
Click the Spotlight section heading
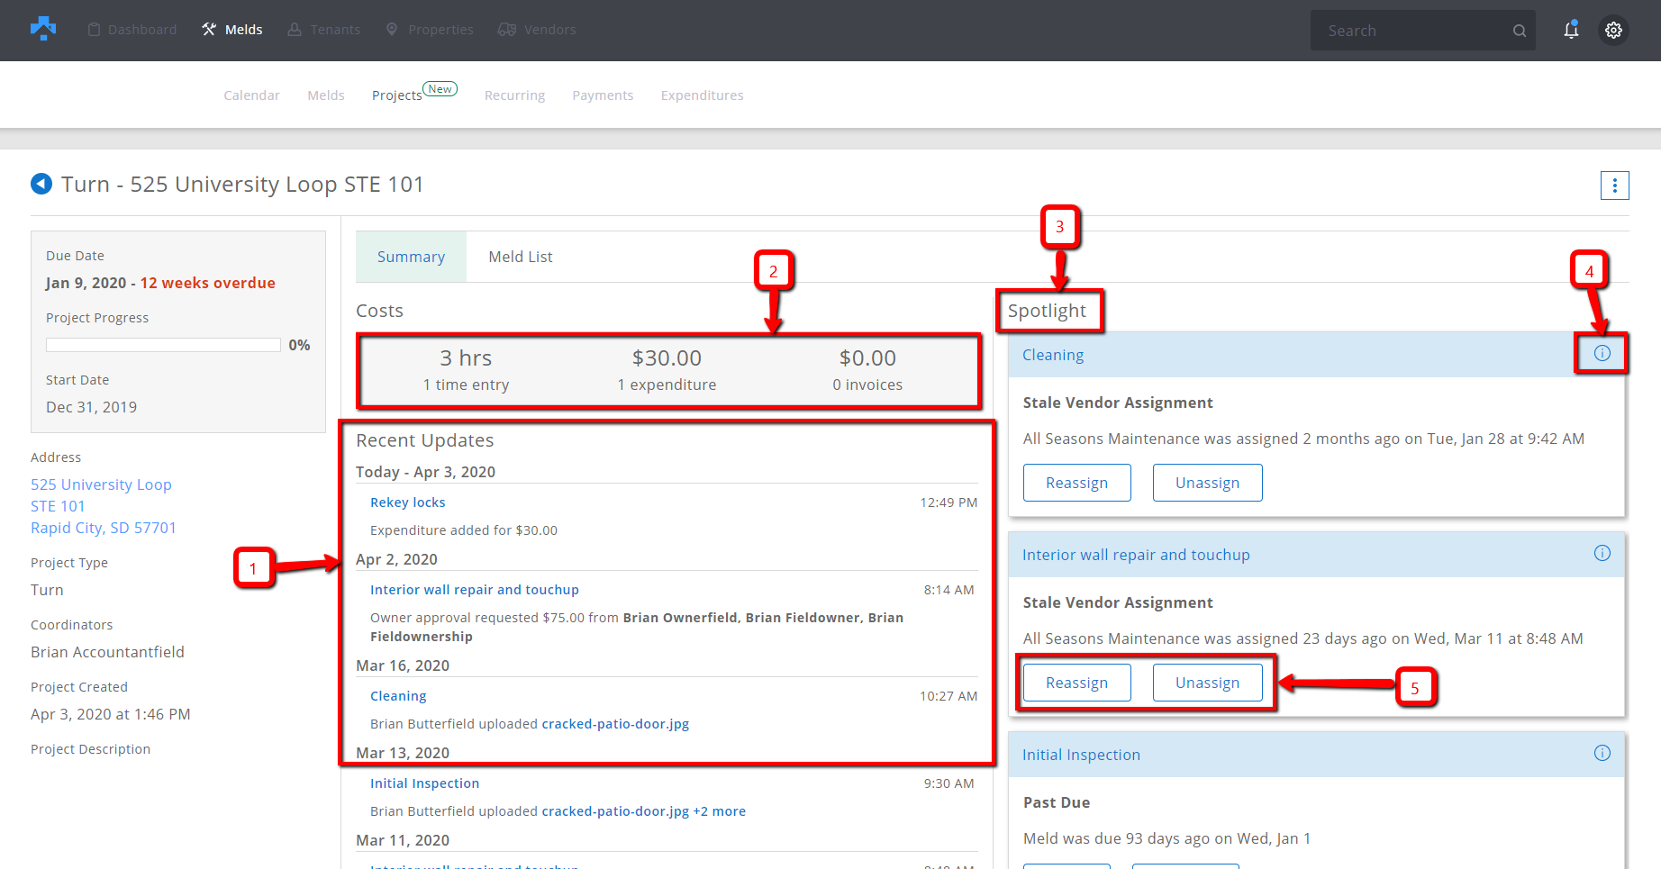(x=1047, y=311)
